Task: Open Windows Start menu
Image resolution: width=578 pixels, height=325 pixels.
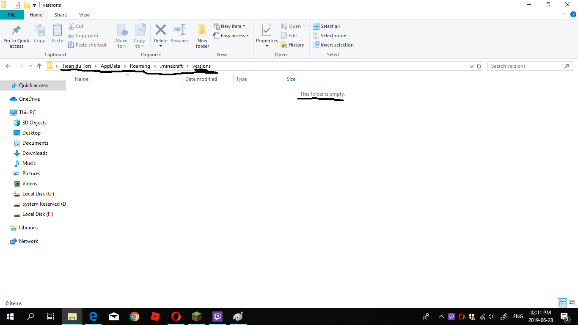Action: [10, 317]
